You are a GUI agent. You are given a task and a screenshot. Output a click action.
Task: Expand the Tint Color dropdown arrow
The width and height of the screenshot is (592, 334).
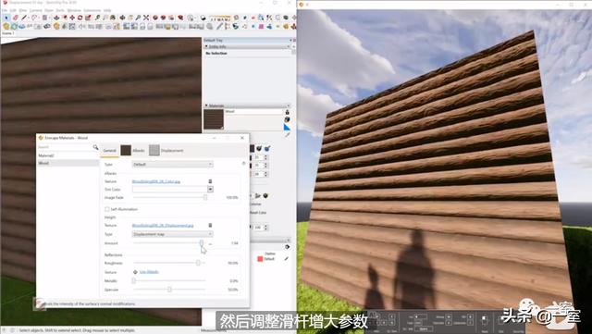(x=210, y=190)
